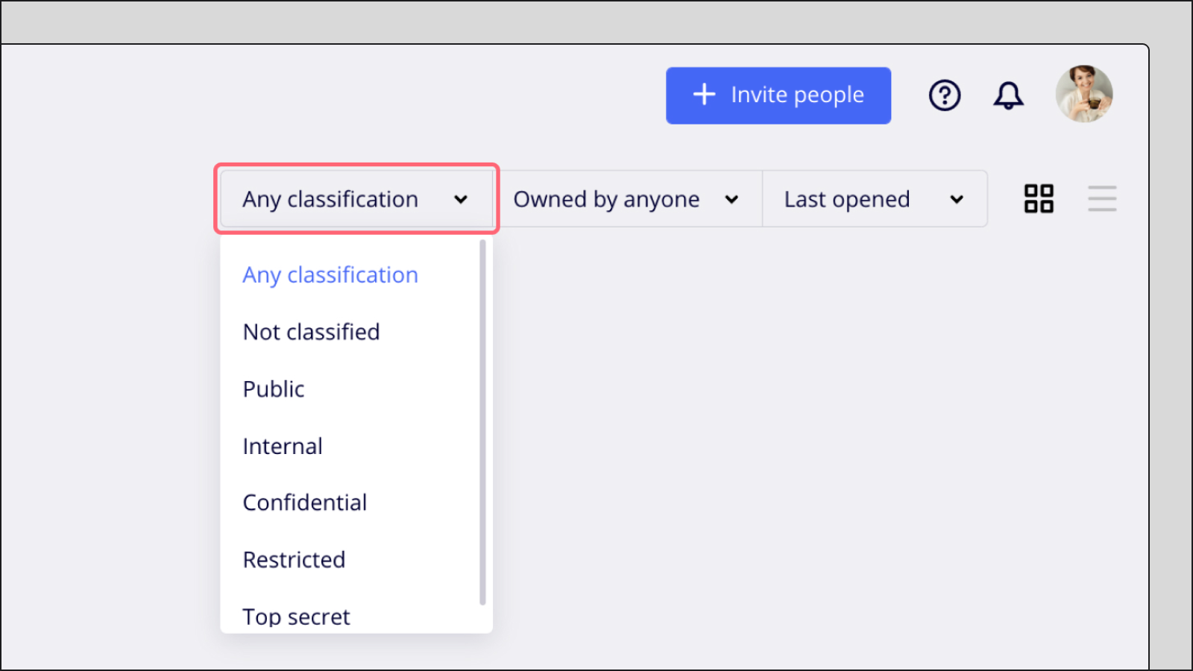Click the plus icon inside Invite people
The width and height of the screenshot is (1193, 671).
tap(704, 95)
